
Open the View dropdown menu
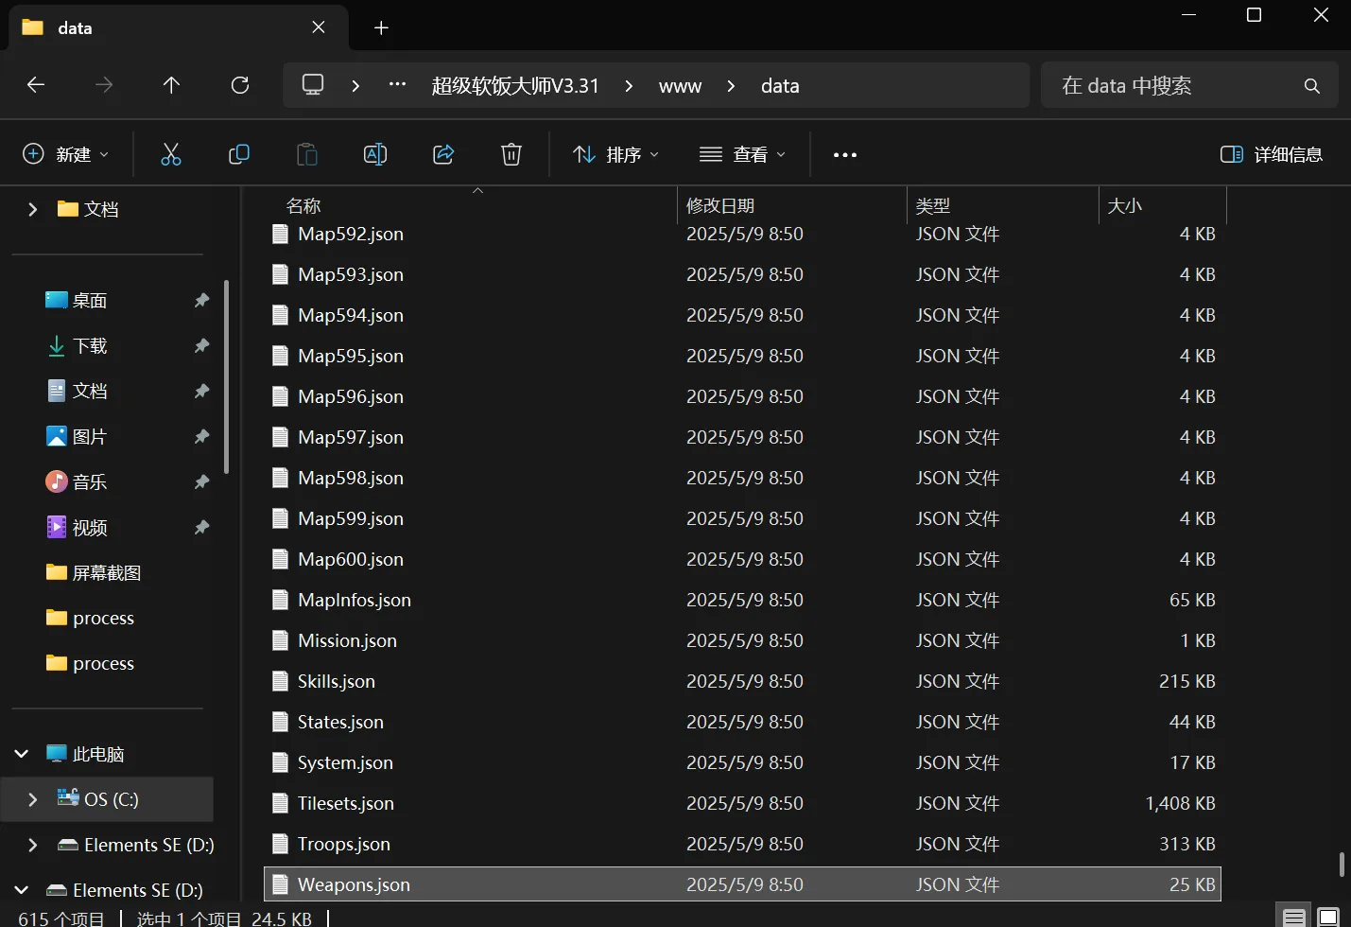tap(742, 154)
